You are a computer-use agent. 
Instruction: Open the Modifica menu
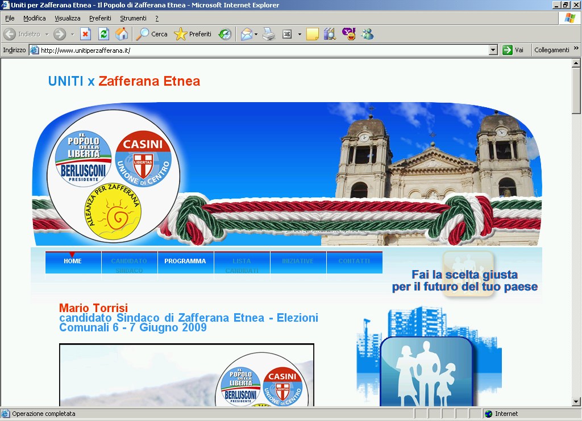(35, 18)
